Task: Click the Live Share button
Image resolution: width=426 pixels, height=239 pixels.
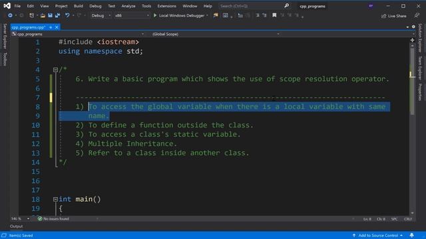Action: pyautogui.click(x=394, y=16)
